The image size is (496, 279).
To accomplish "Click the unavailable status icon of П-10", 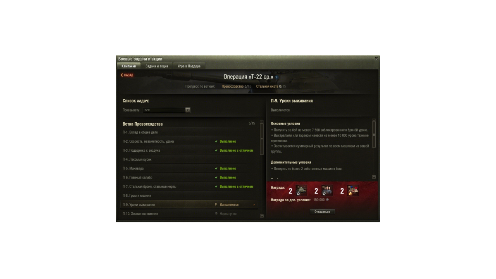I will (216, 214).
